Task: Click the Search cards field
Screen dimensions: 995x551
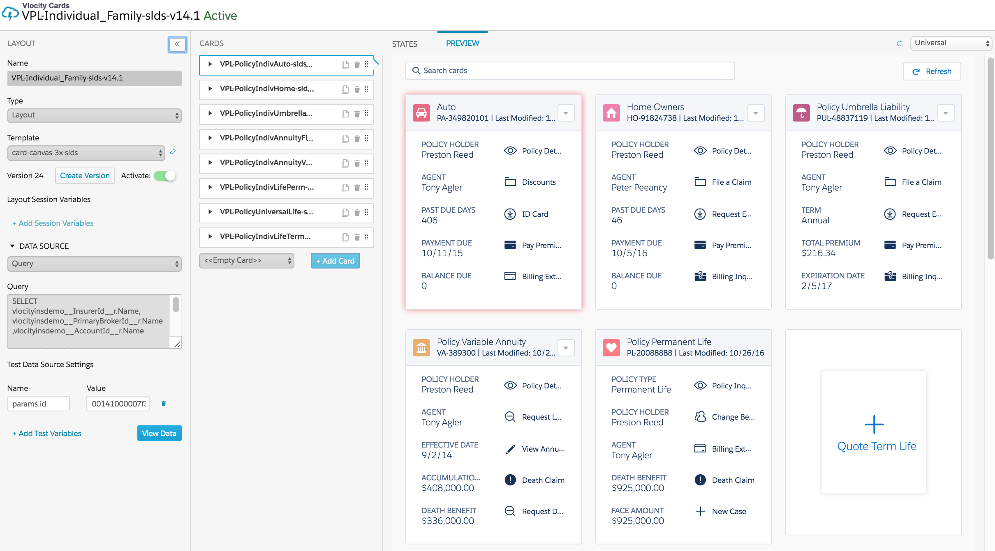Action: tap(570, 71)
